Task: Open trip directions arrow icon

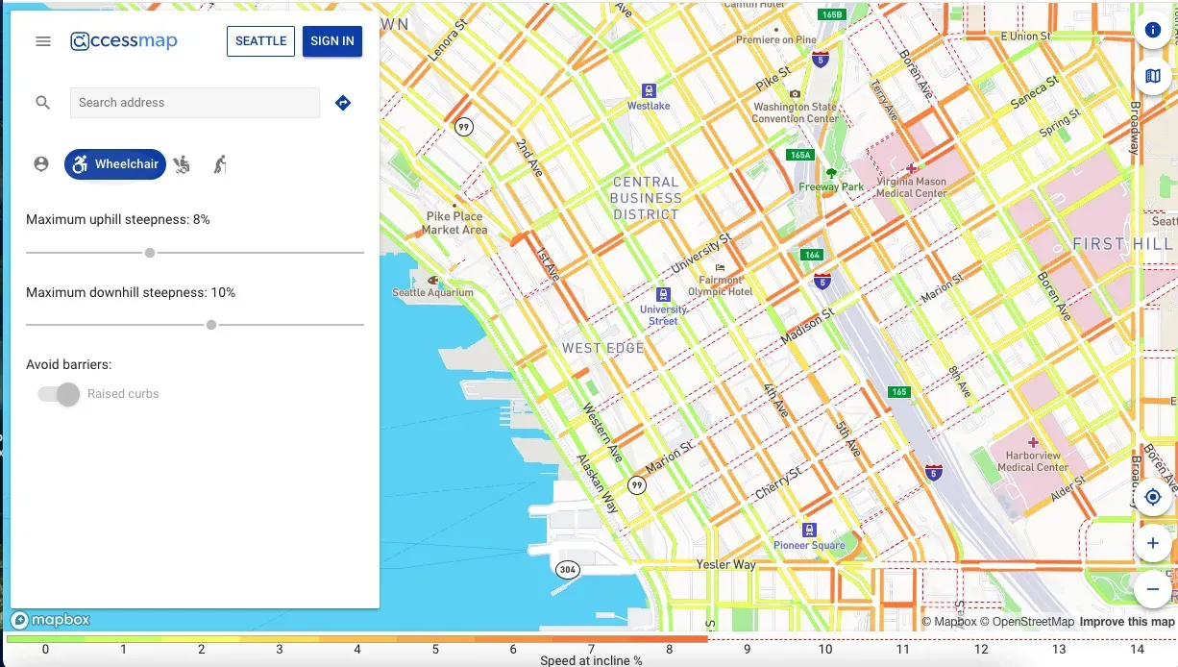Action: click(343, 103)
